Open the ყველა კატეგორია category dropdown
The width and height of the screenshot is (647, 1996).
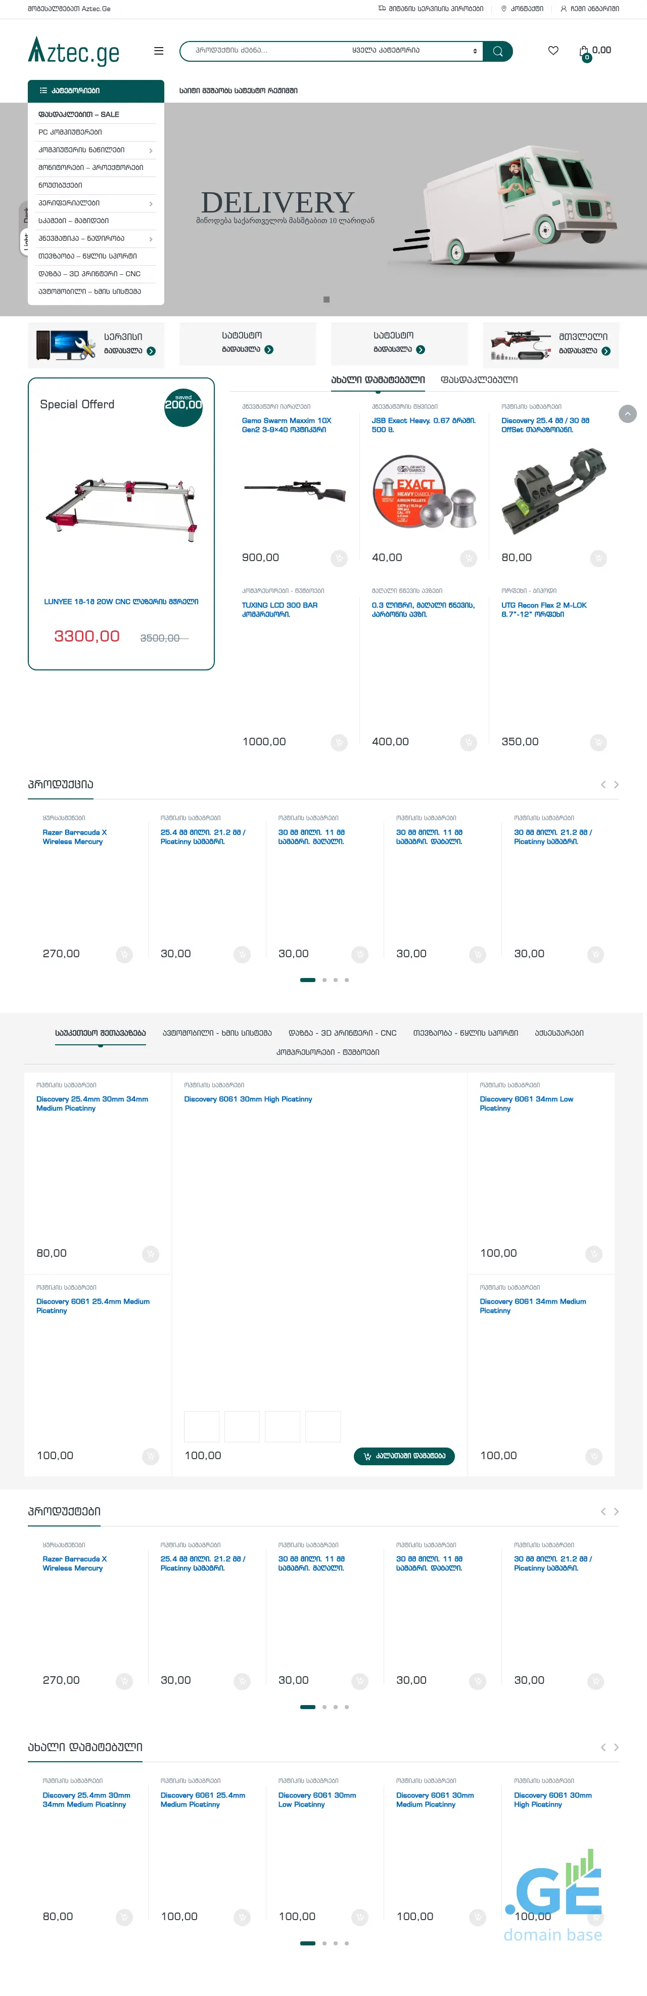point(414,51)
